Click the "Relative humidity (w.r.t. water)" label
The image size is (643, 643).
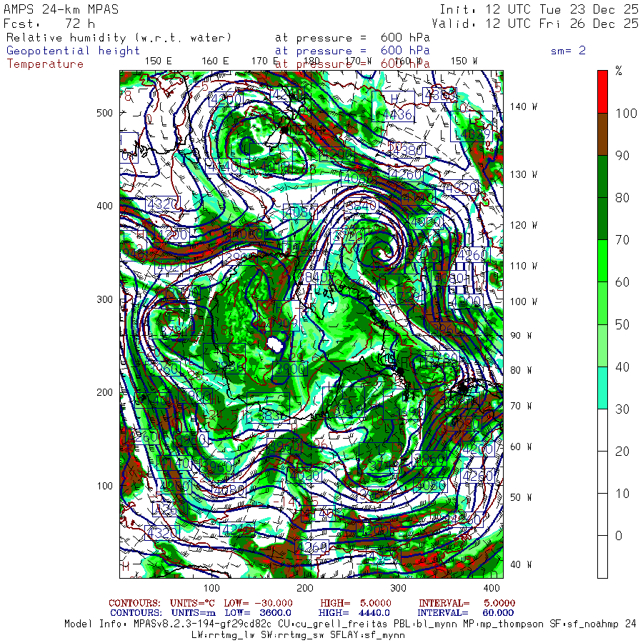[x=119, y=37]
